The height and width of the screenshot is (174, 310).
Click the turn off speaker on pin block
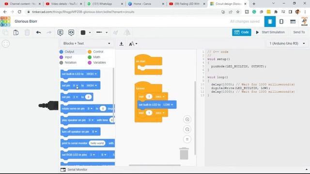80,131
